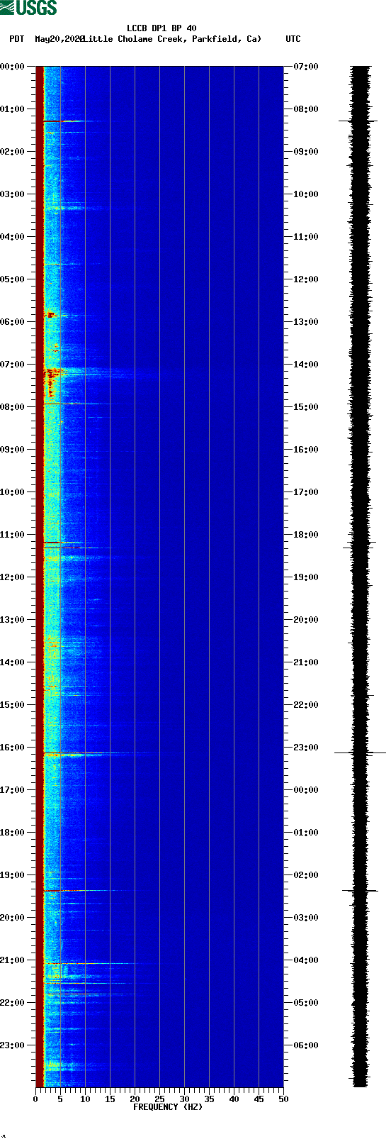Click the 12:00 label on UTC axis

point(306,279)
